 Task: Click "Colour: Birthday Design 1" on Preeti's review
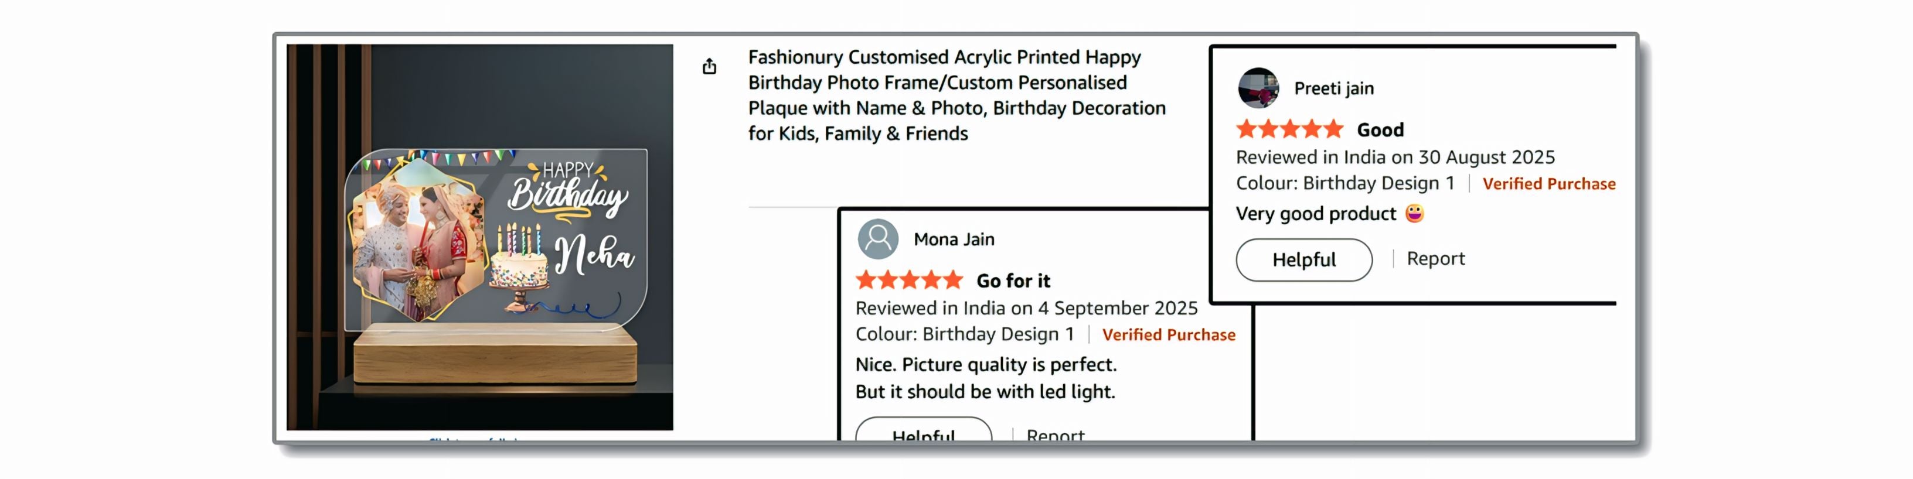coord(1345,183)
